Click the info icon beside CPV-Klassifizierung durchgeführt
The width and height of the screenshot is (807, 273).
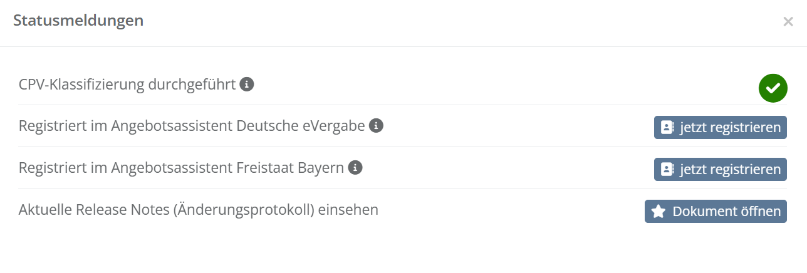[x=247, y=84]
